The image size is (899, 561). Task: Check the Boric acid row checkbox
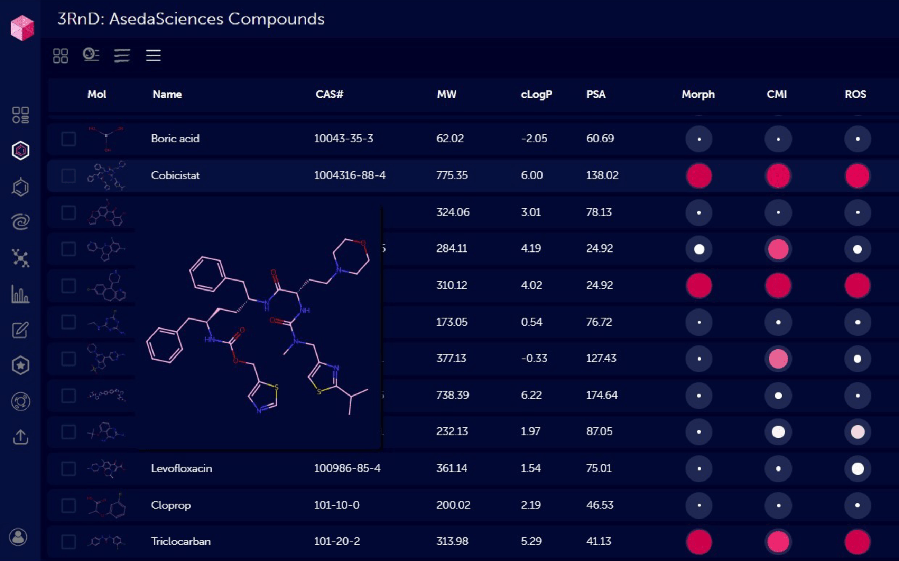(x=69, y=139)
